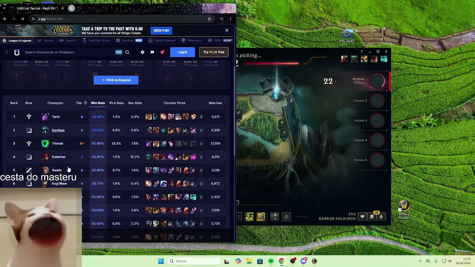Screen dimensions: 475x267
Task: Click the Windows taskbar Hledat search box
Action: [x=194, y=261]
